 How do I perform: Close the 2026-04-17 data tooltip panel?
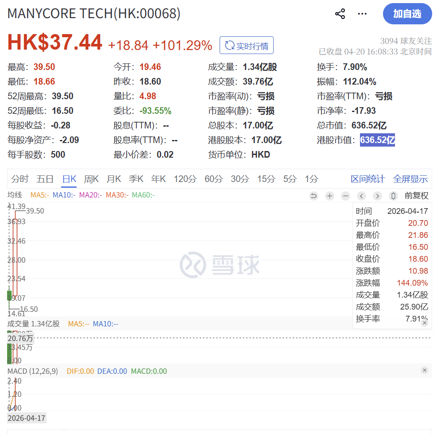[x=425, y=323]
